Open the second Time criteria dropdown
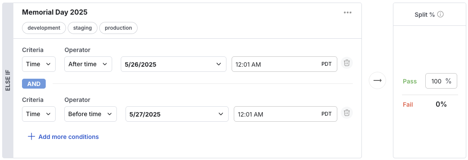The height and width of the screenshot is (160, 468). (x=39, y=114)
